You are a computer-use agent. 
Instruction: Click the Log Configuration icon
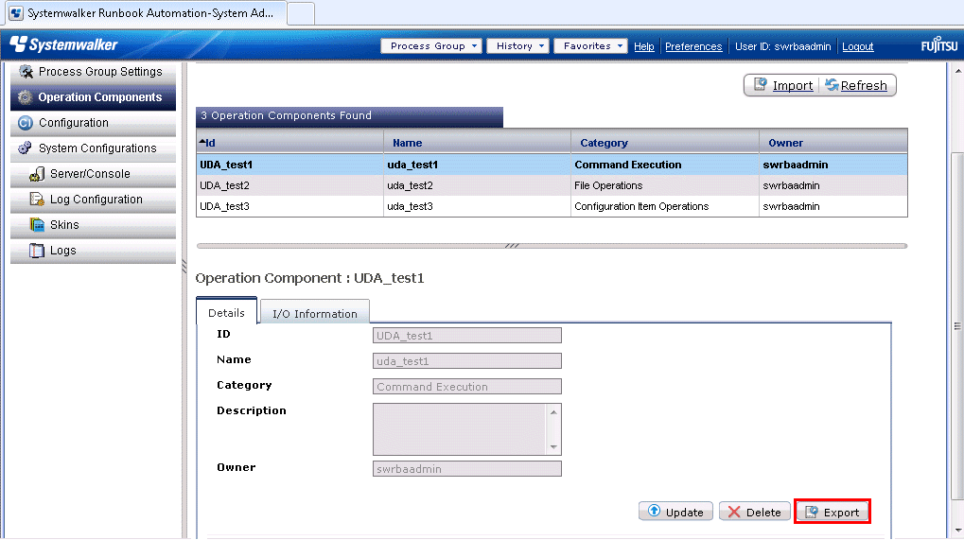pos(37,199)
